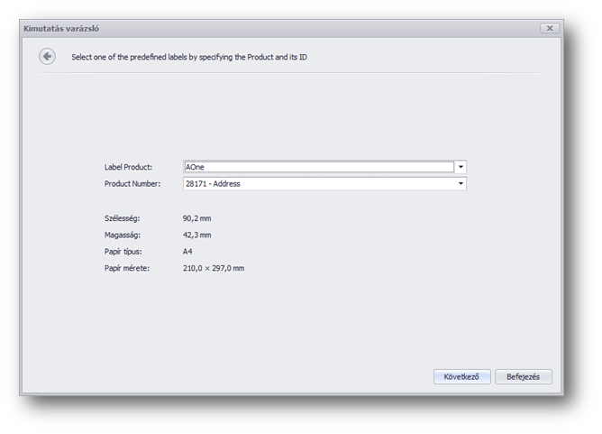Click the Kimutatás varázsló title bar
This screenshot has height=434, width=602.
[270, 28]
